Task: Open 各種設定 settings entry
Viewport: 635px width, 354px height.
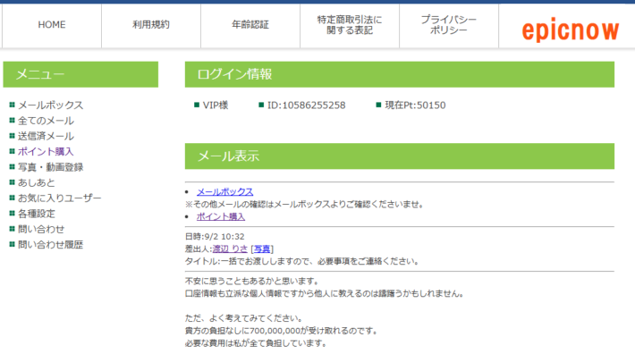Action: point(37,214)
